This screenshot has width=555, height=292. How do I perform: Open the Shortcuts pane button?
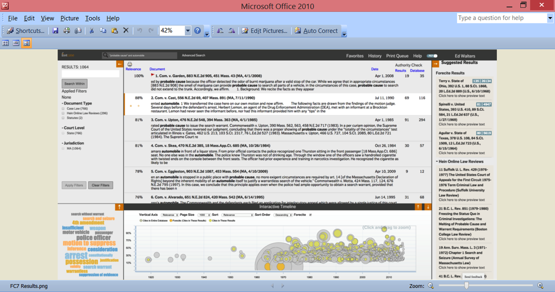tap(26, 31)
